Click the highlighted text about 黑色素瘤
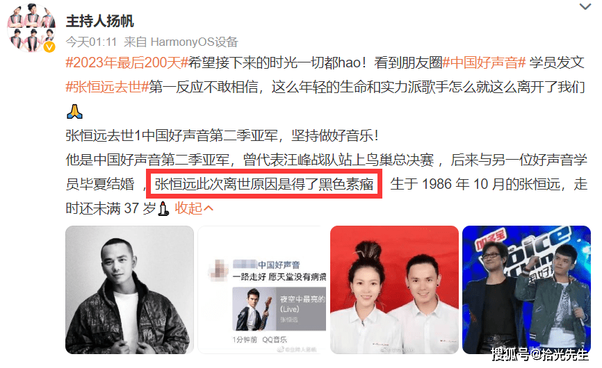 click(264, 184)
